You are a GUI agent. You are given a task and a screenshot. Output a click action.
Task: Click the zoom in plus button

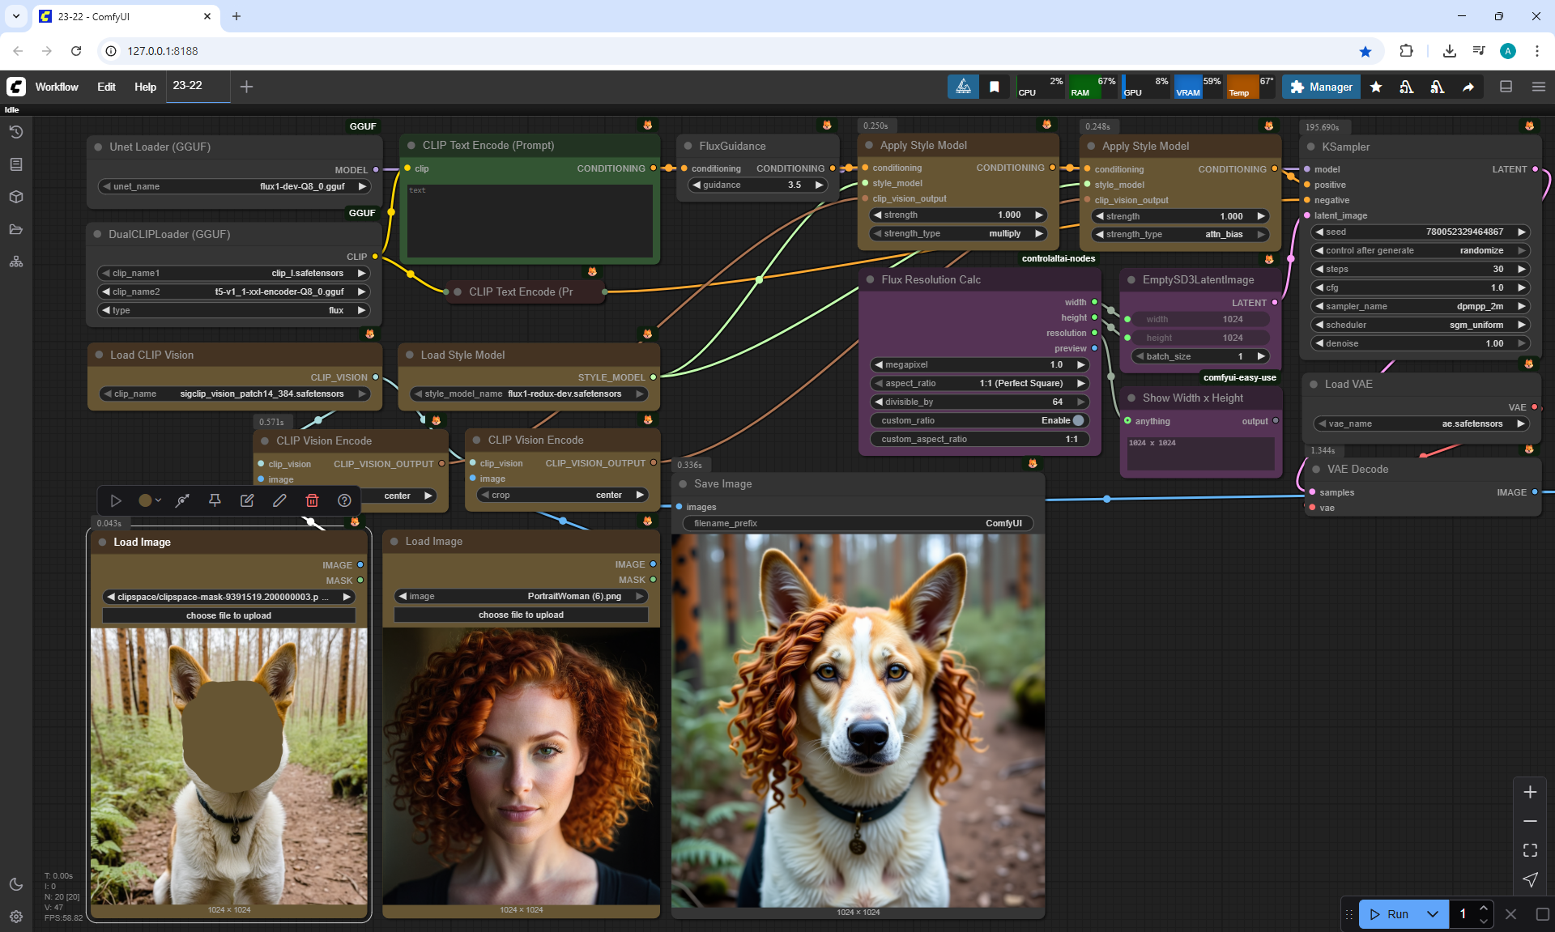tap(1530, 792)
